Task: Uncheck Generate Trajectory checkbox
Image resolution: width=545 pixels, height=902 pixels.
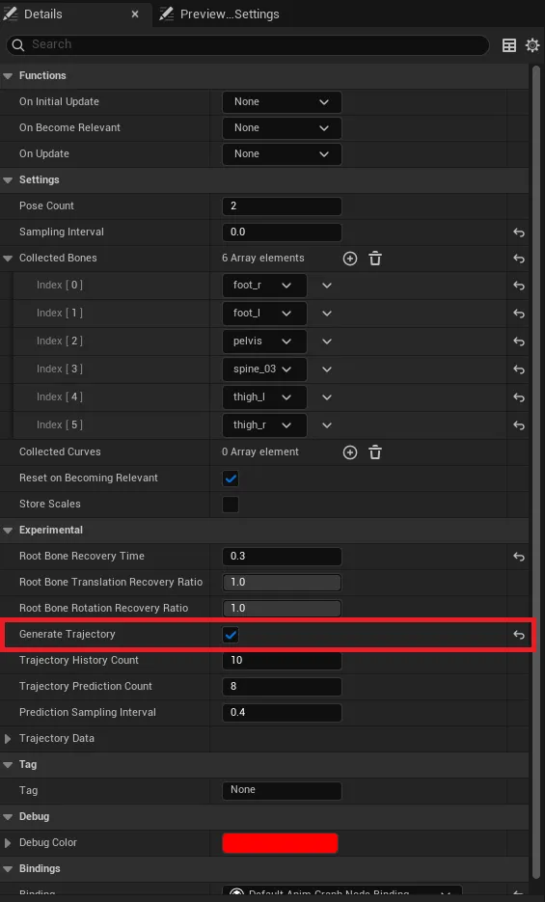Action: 231,635
